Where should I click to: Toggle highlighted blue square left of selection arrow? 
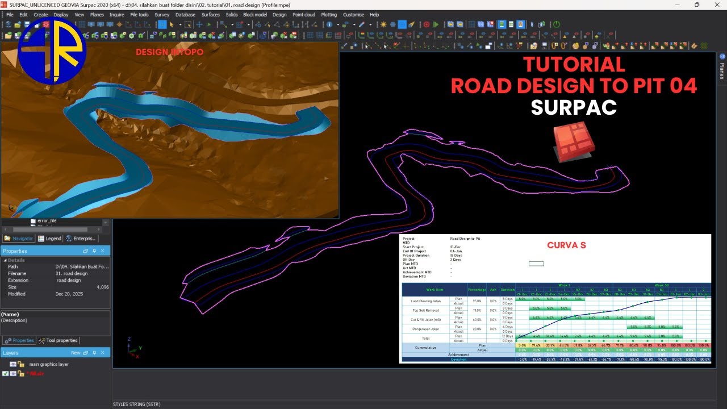coord(162,24)
